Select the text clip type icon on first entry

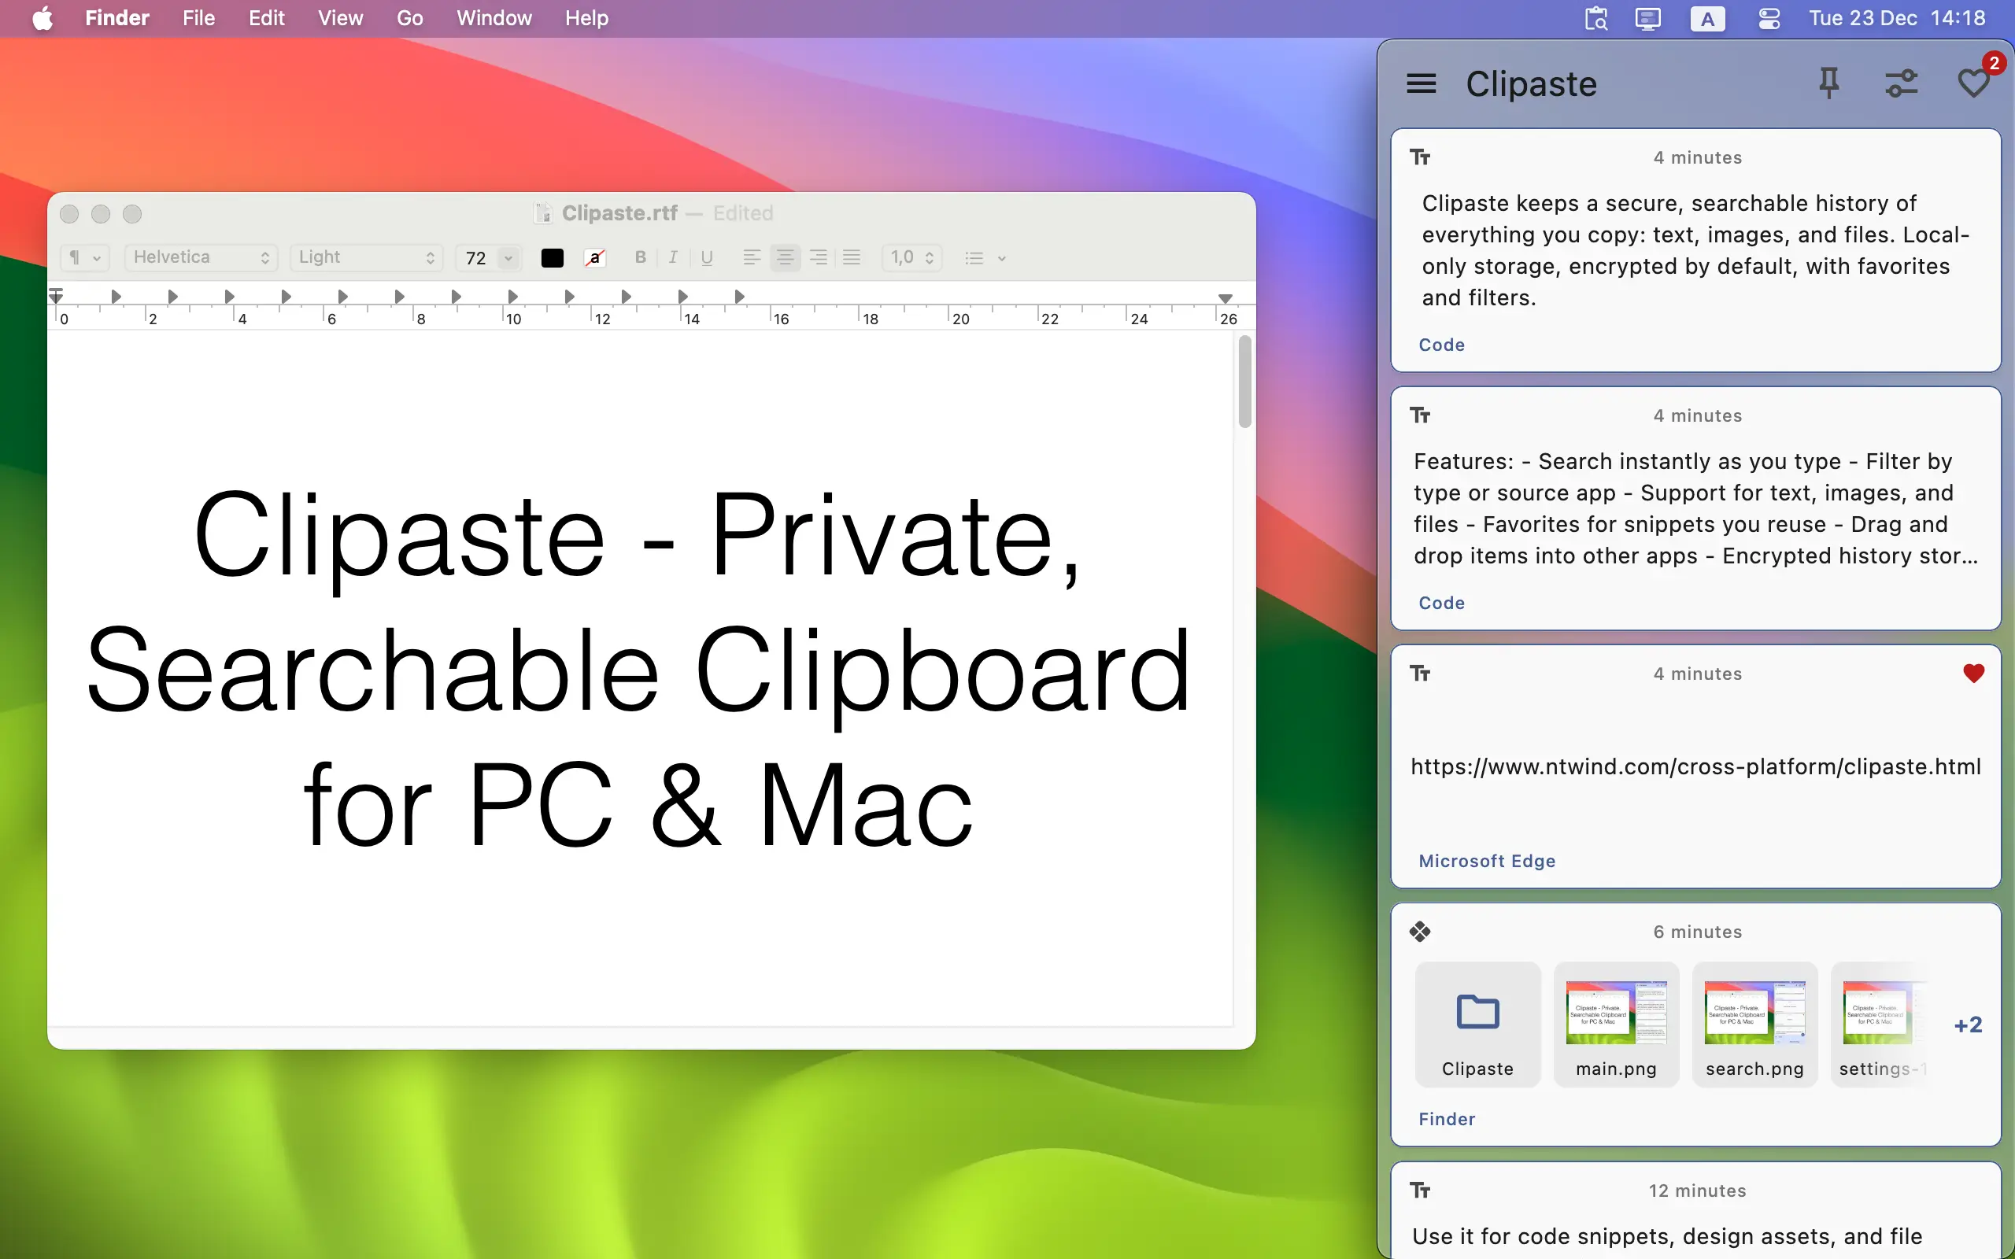1419,157
